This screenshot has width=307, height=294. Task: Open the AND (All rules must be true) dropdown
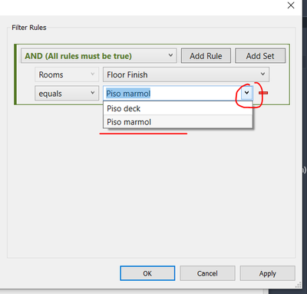[99, 56]
